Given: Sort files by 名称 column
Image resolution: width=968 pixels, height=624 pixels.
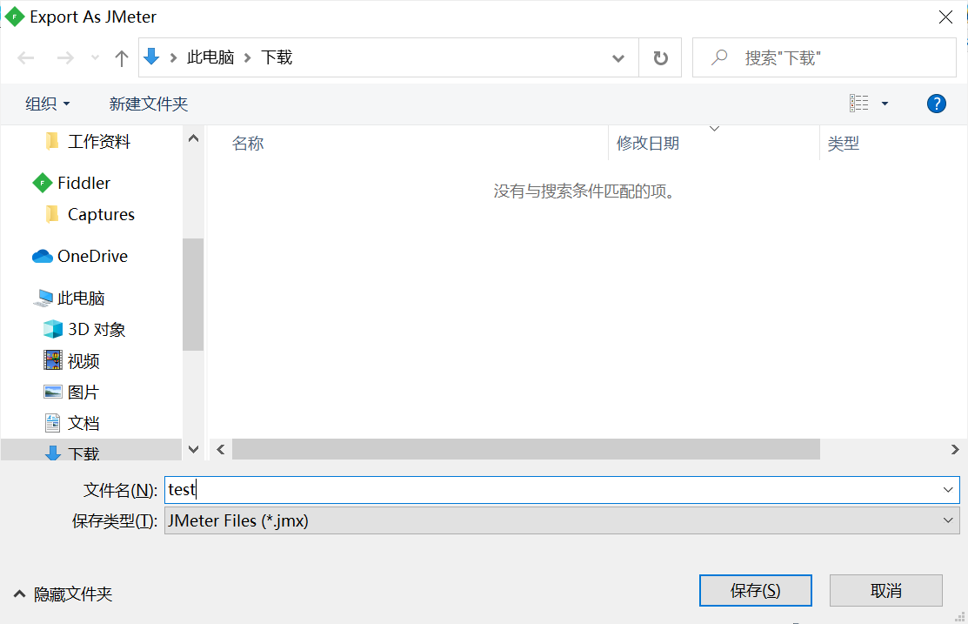Looking at the screenshot, I should point(248,144).
